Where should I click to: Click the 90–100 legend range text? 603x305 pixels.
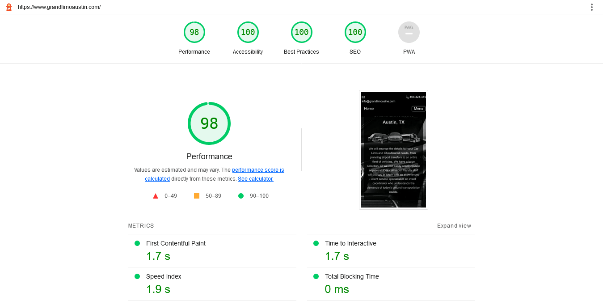click(x=259, y=196)
